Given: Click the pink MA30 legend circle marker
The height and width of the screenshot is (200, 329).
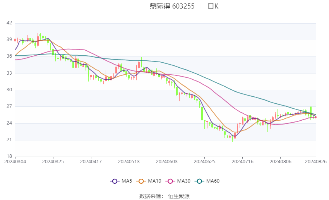Looking at the screenshot, I should tap(169, 181).
